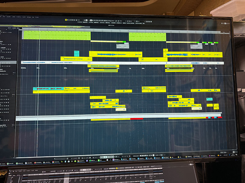Viewport: 245px width, 183px height.
Task: Click the yellow highlighted button in the top toolbar
Action: click(x=66, y=20)
